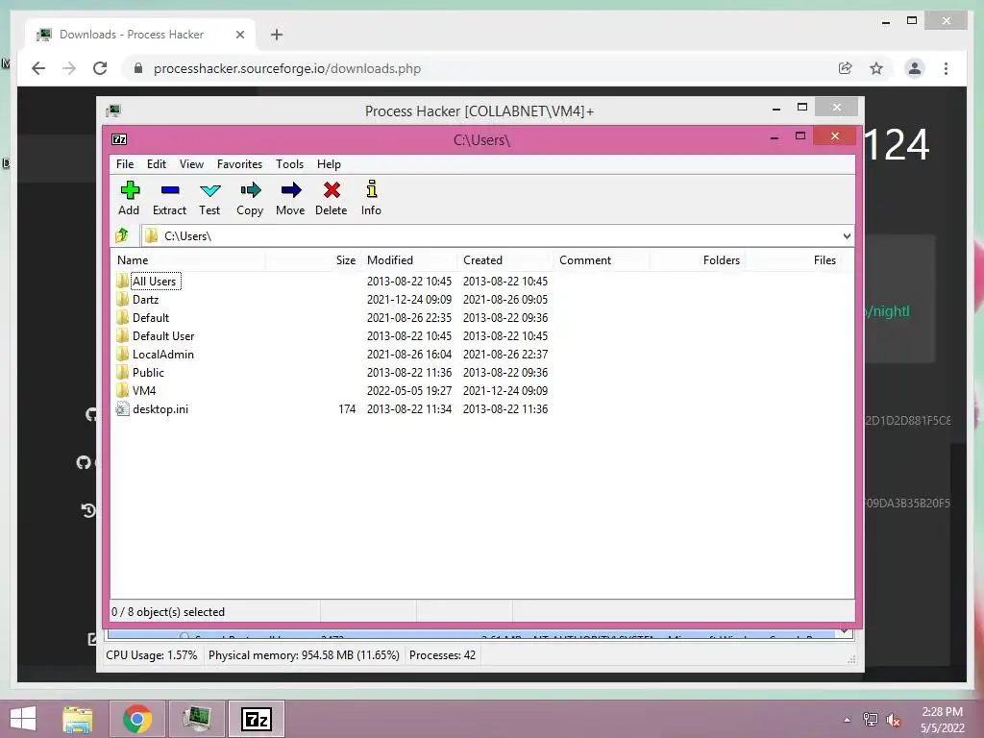Click the Comment column header
This screenshot has width=984, height=738.
click(x=602, y=260)
